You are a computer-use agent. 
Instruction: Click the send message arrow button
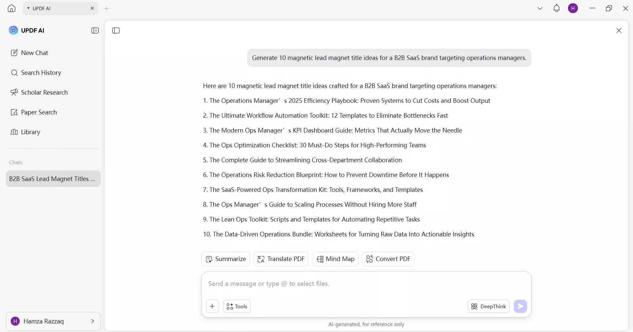pos(520,306)
